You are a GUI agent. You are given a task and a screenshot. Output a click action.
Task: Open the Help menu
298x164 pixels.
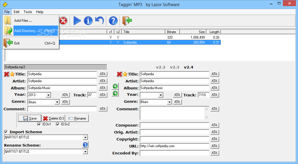pyautogui.click(x=40, y=12)
